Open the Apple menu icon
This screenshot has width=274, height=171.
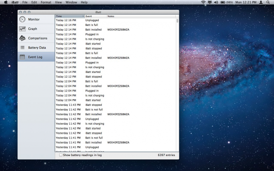[x=6, y=2]
